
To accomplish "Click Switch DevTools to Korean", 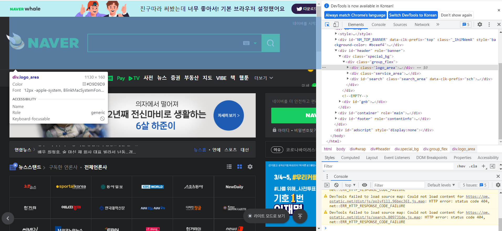I will click(413, 15).
